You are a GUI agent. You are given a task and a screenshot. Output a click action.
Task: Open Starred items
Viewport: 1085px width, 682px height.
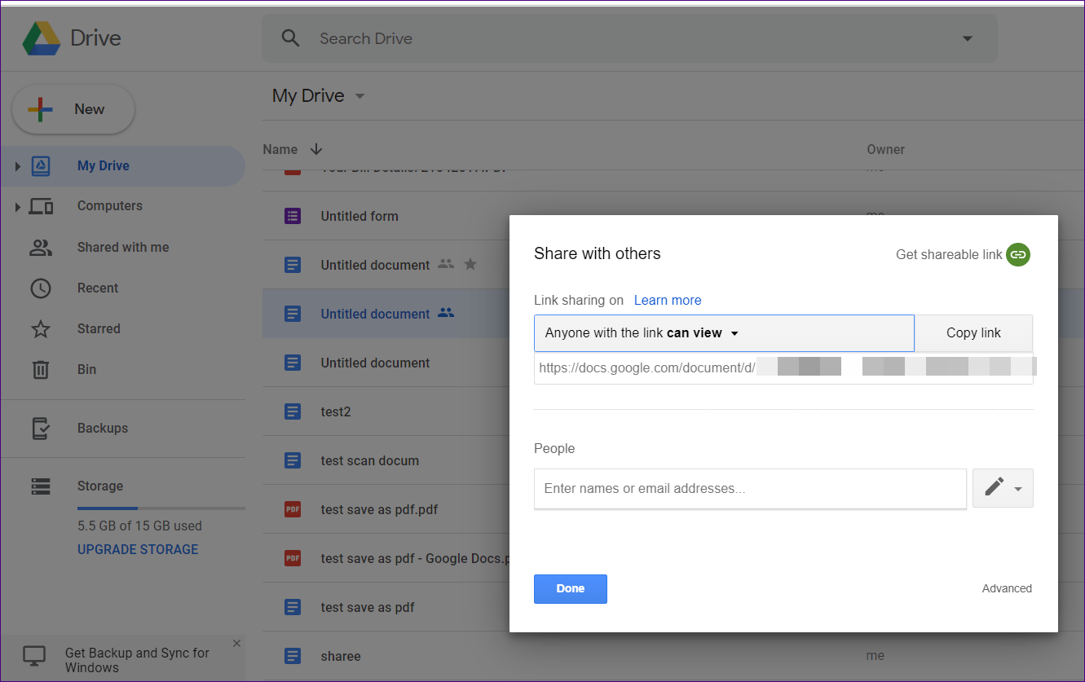click(x=99, y=328)
